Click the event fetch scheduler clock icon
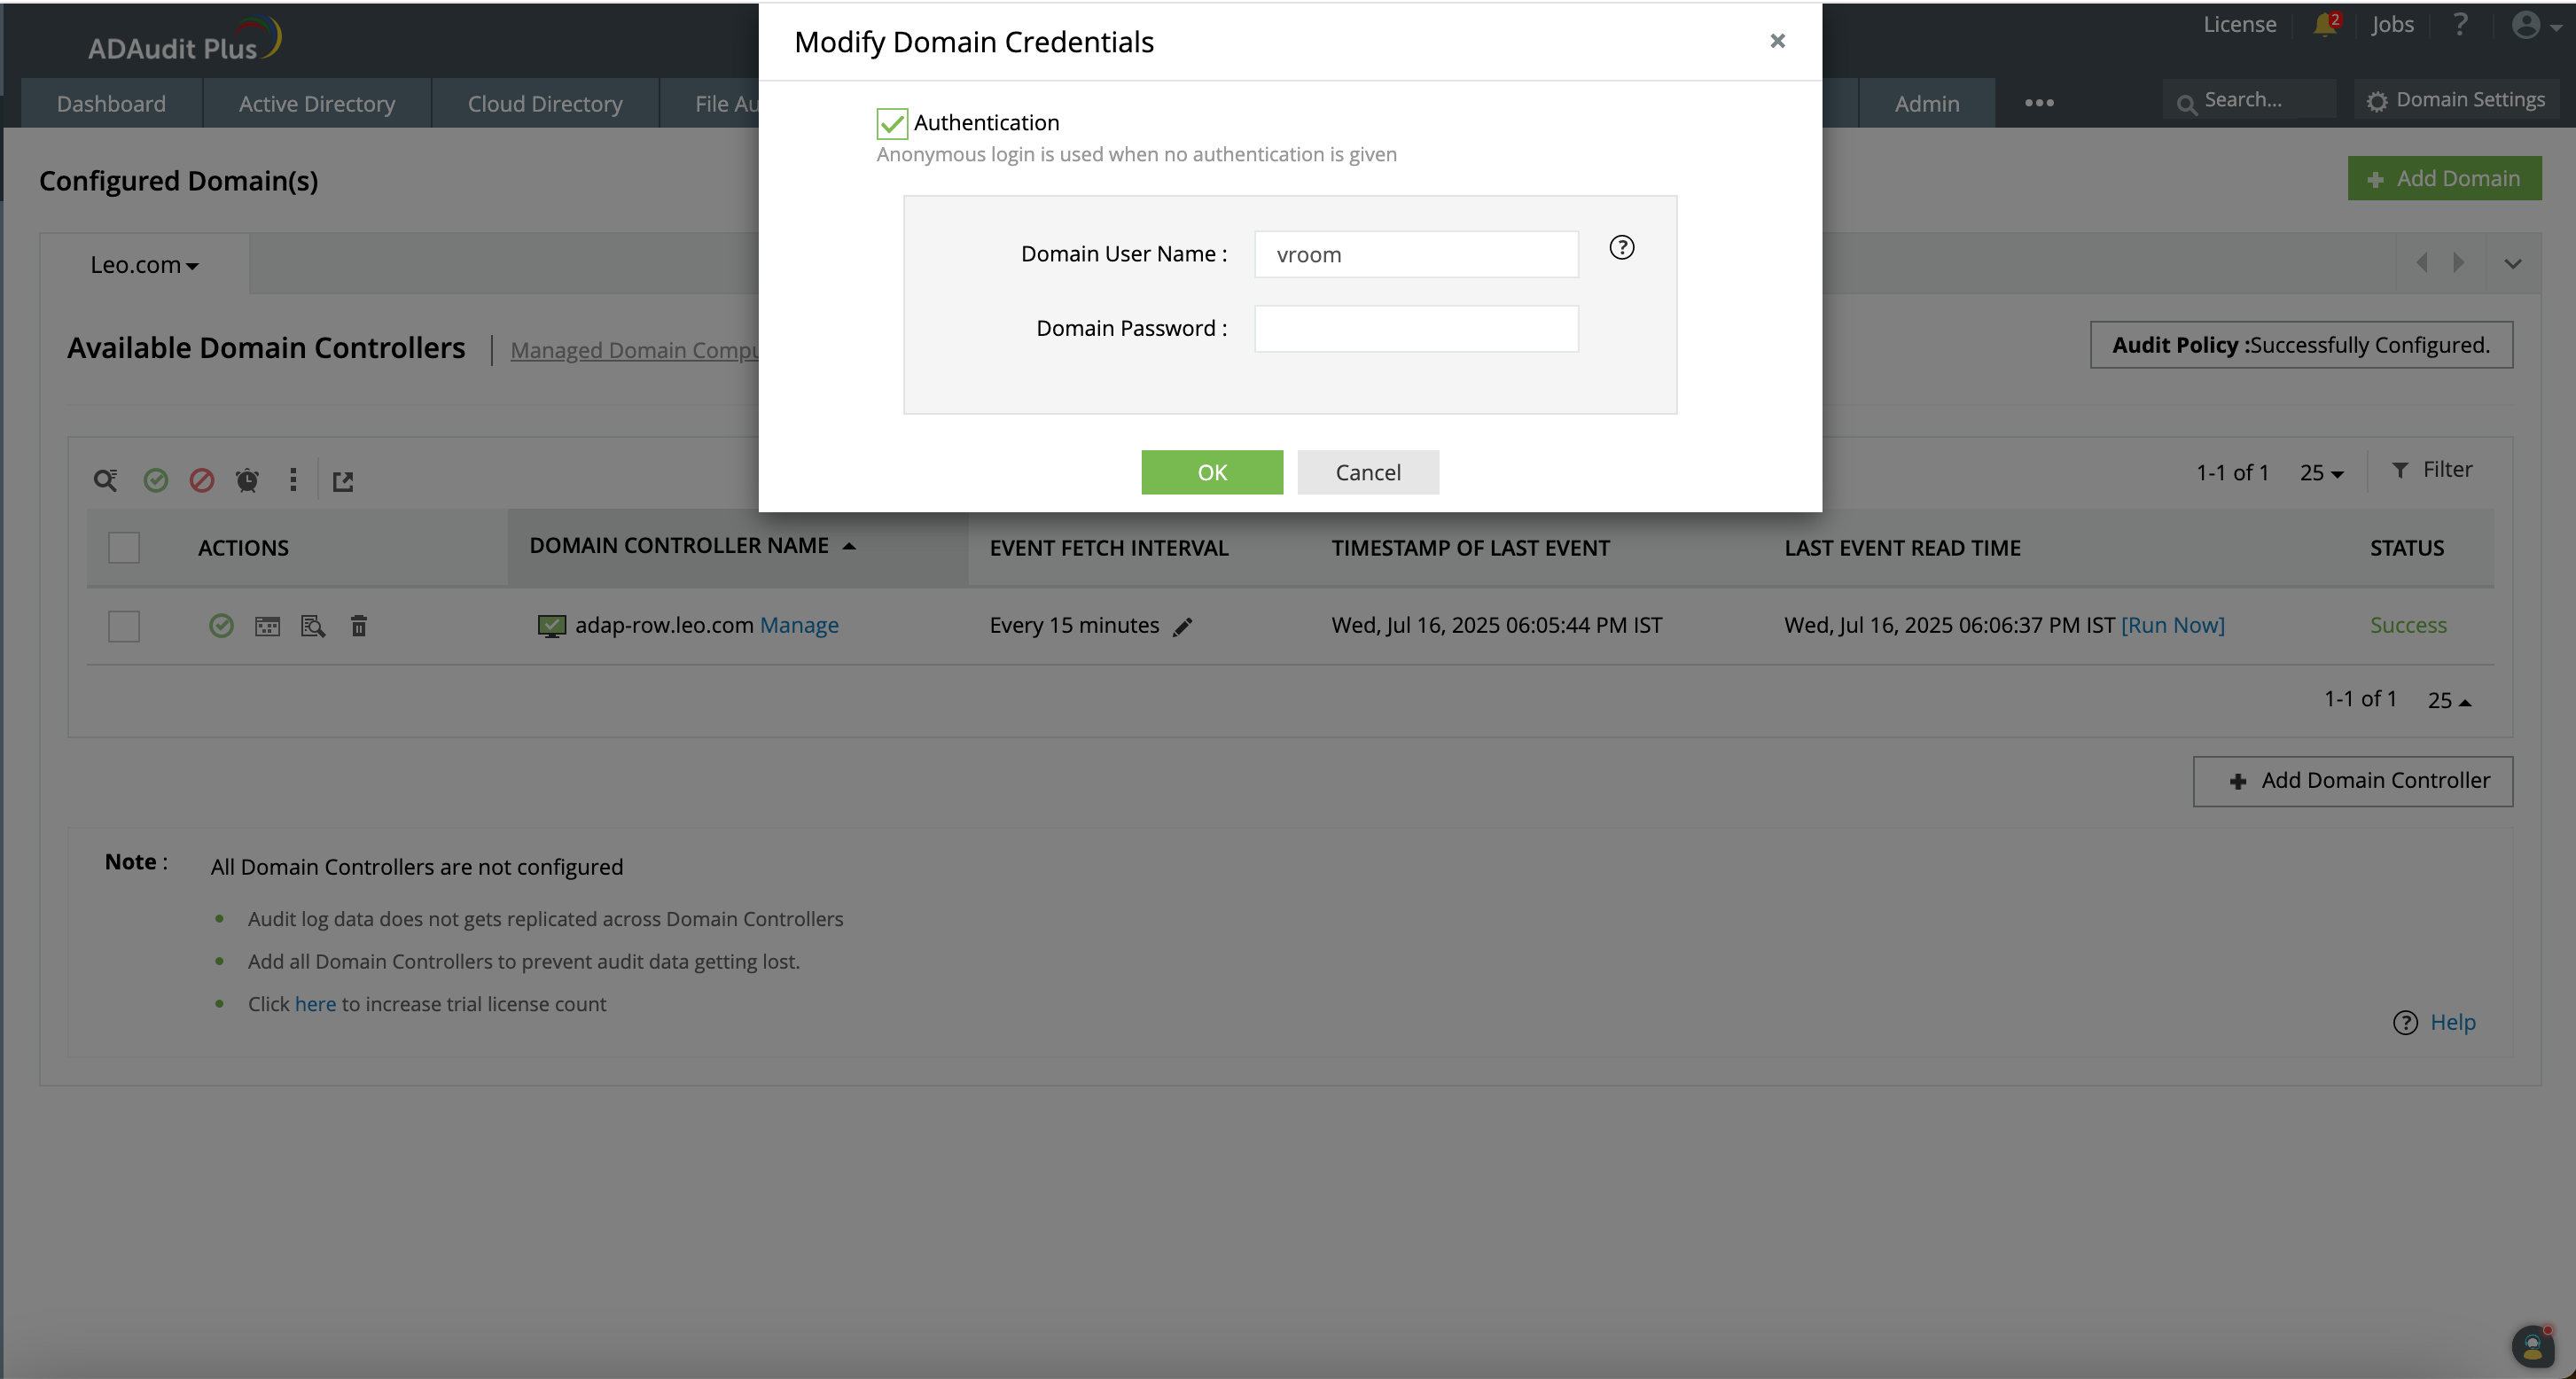Screen dimensions: 2576x1379 [x=247, y=481]
